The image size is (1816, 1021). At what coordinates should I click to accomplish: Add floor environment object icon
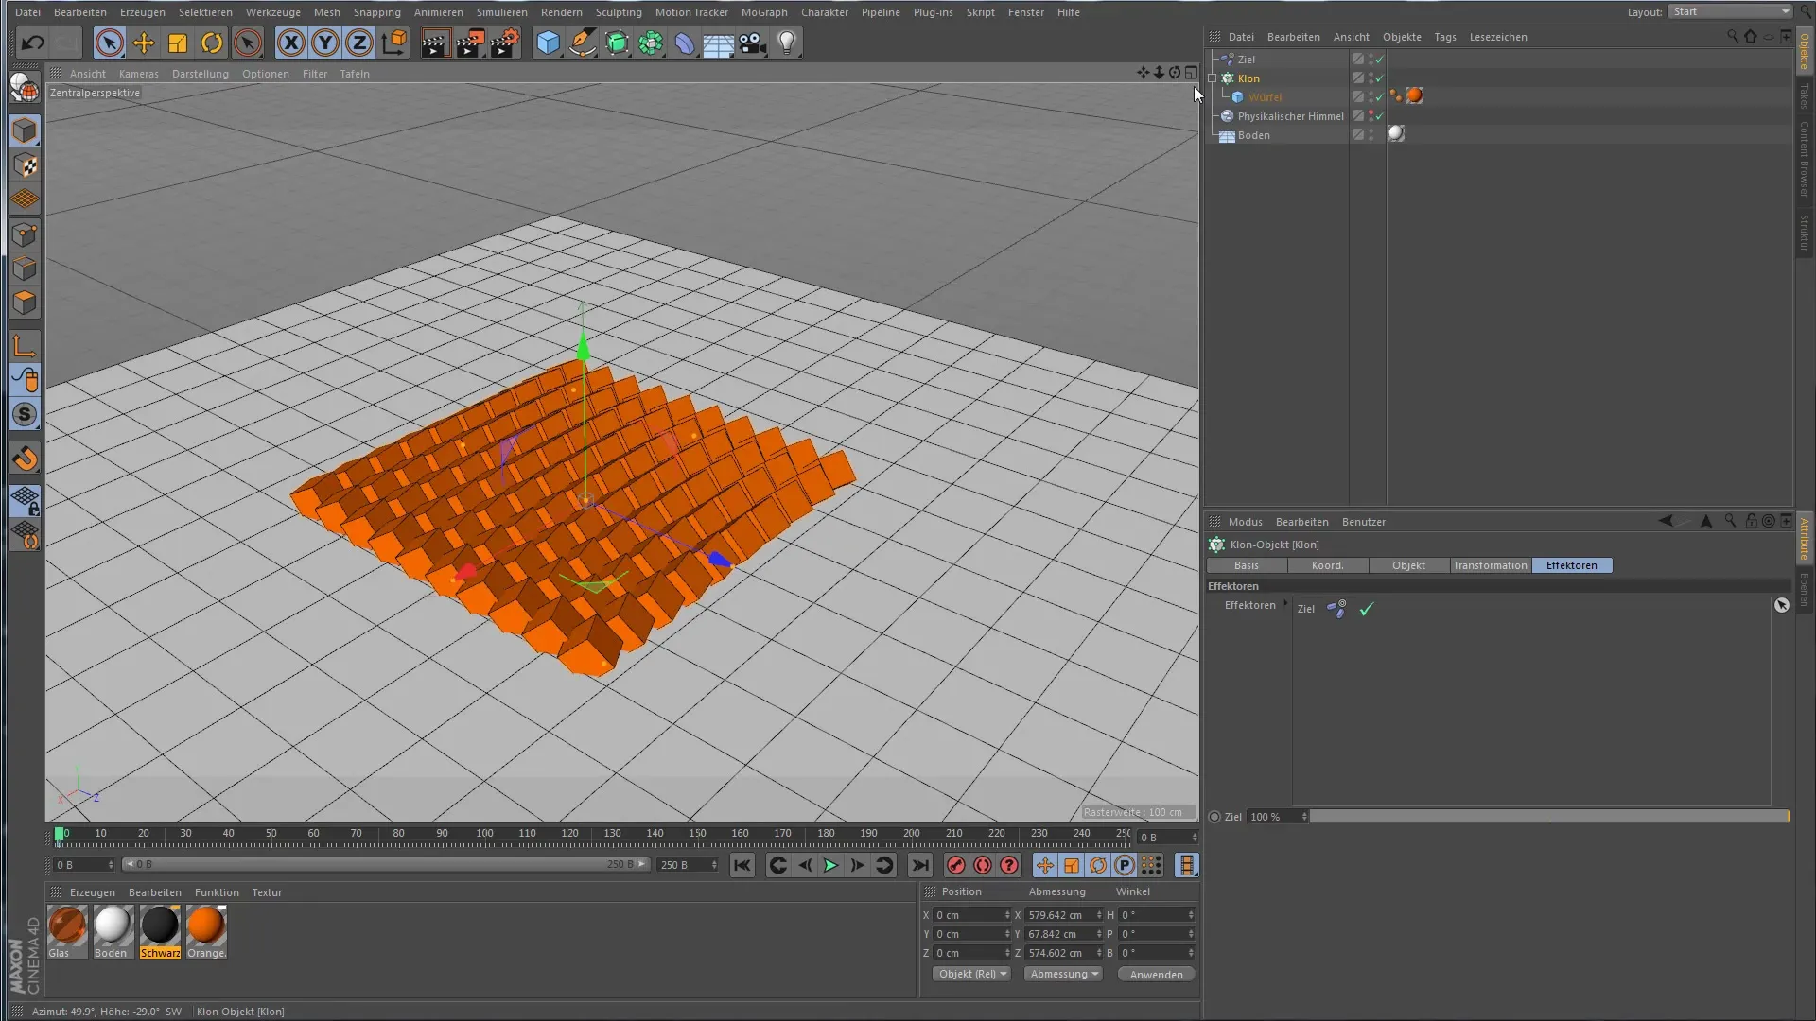(x=719, y=43)
